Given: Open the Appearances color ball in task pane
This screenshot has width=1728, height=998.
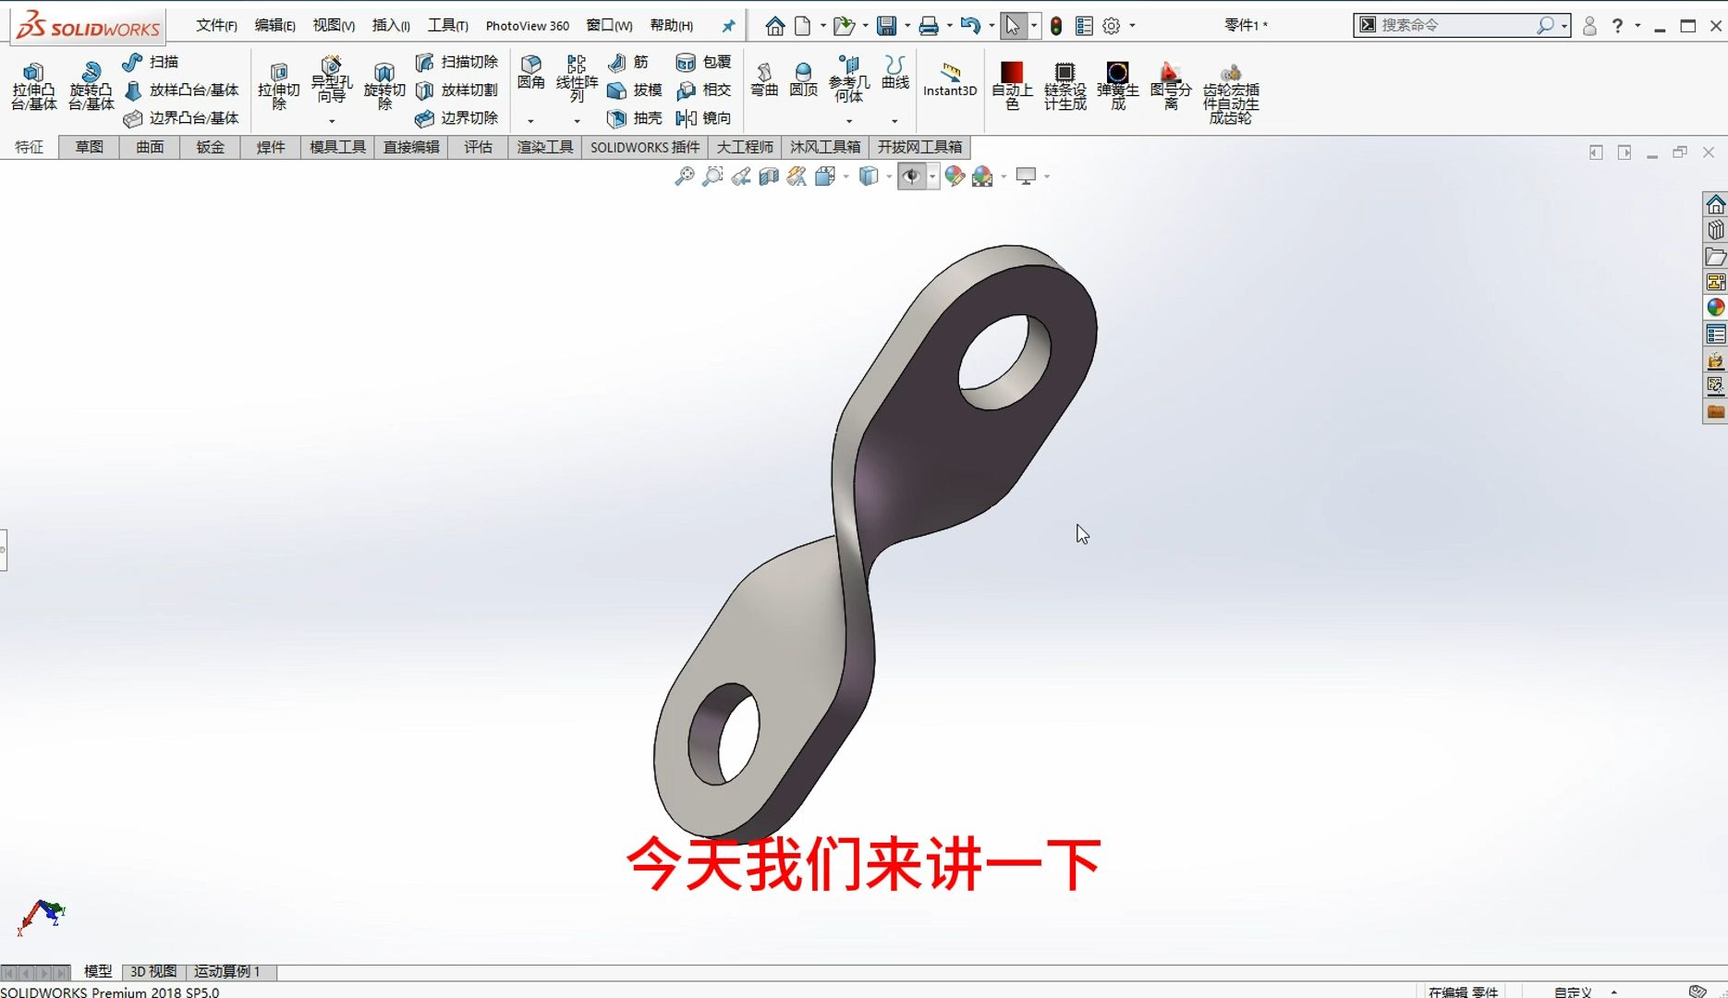Looking at the screenshot, I should pyautogui.click(x=1715, y=308).
